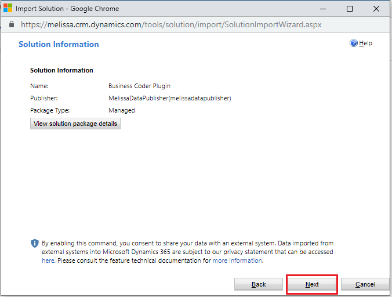392x297 pixels.
Task: Go to the previous step with Back
Action: point(259,284)
